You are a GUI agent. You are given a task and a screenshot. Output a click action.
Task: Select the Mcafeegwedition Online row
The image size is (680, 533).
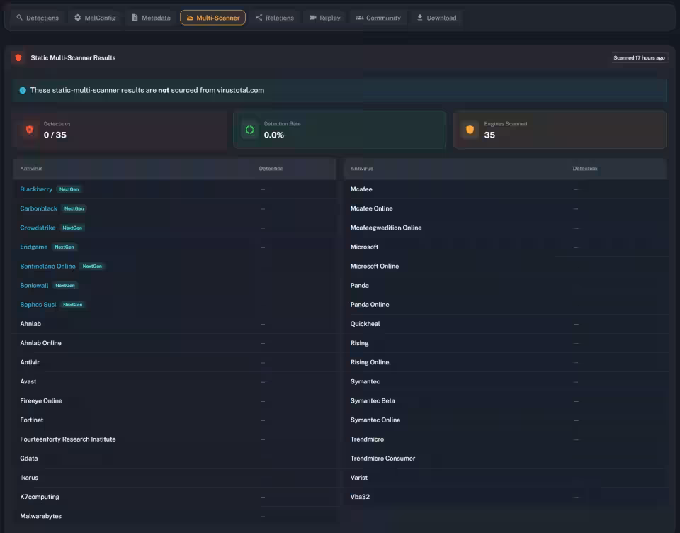(506, 228)
